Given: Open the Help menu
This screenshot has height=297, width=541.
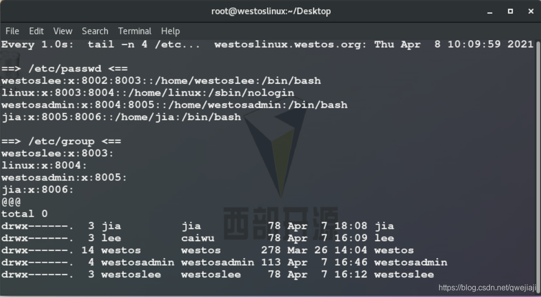Looking at the screenshot, I should click(x=171, y=31).
